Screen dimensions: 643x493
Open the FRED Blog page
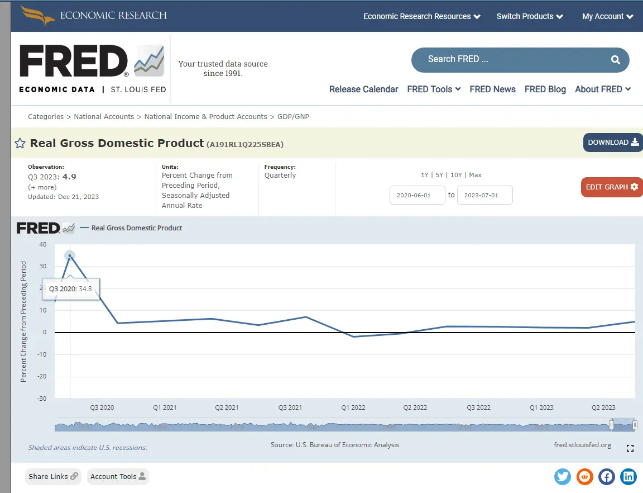[x=545, y=89]
